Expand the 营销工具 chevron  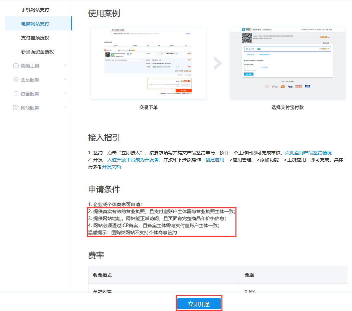click(65, 65)
